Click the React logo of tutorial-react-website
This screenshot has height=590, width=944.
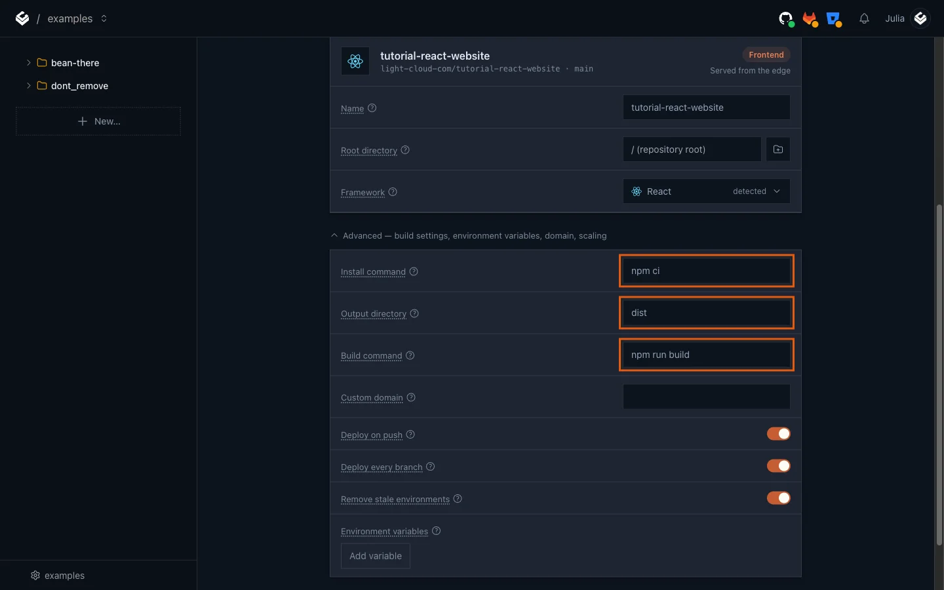coord(355,62)
